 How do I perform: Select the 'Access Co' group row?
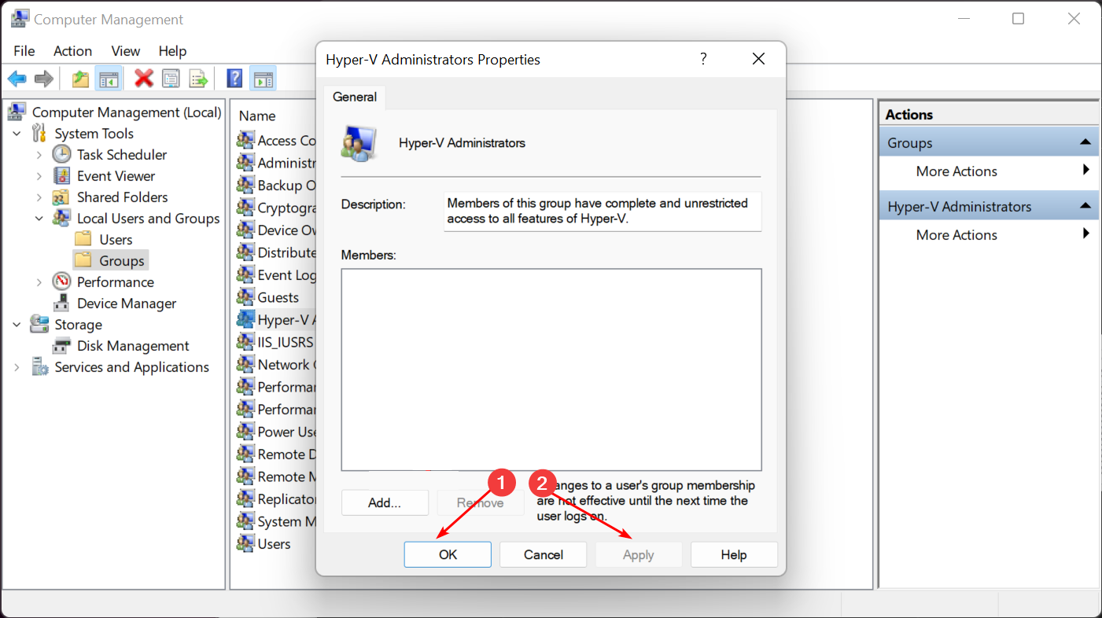[276, 141]
